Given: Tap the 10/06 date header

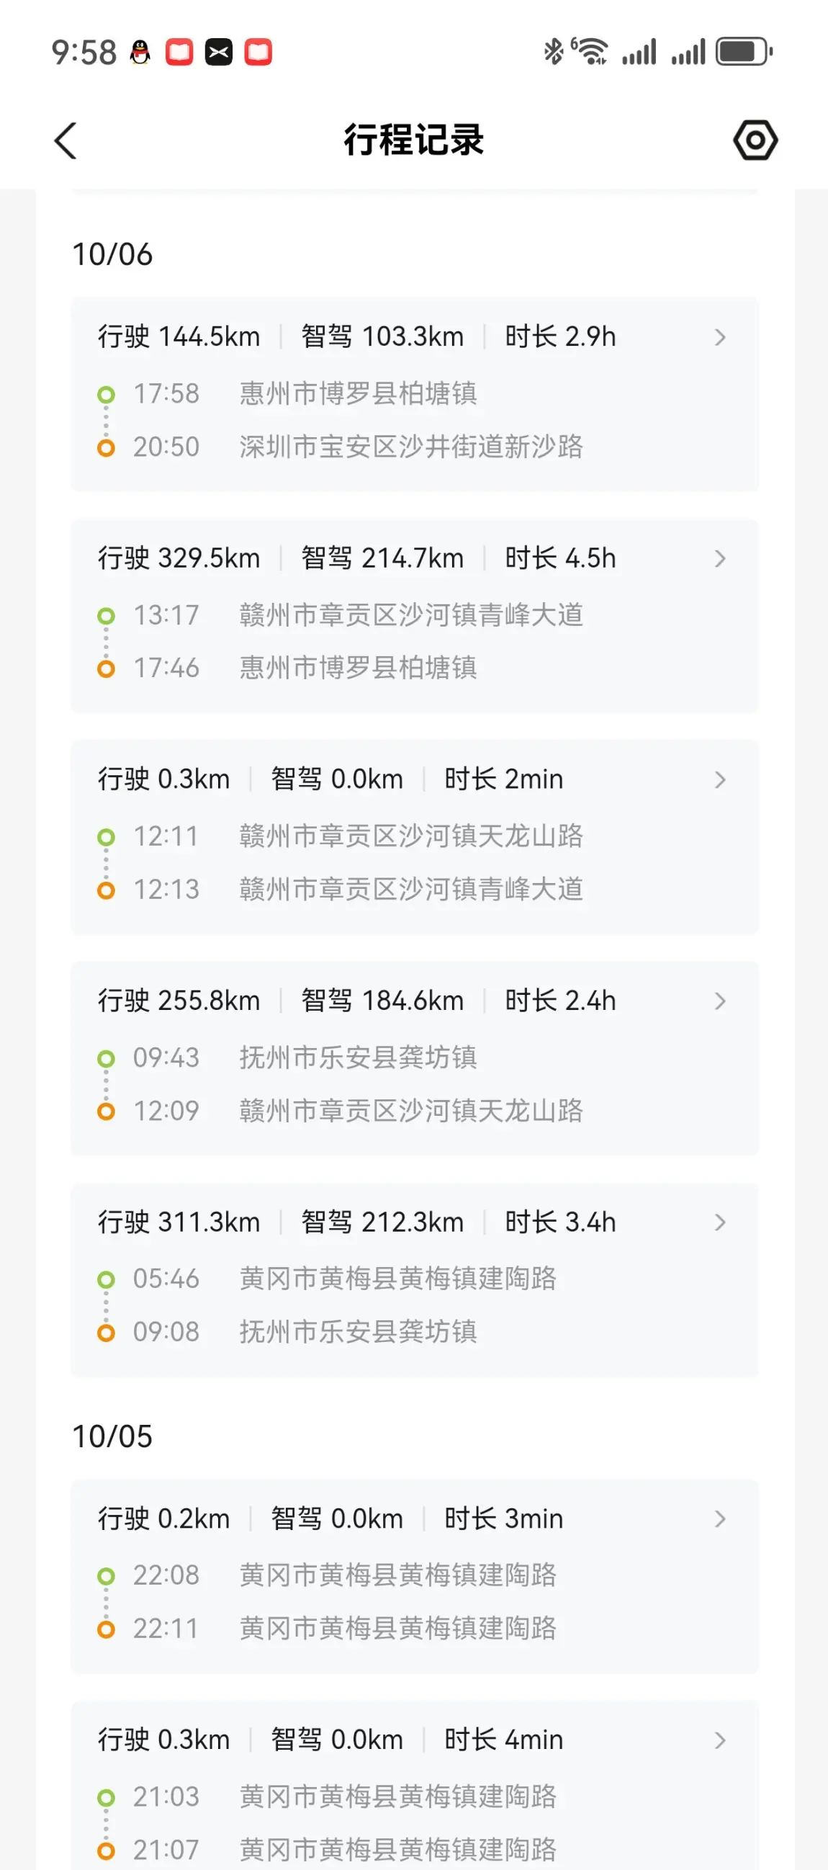Looking at the screenshot, I should pos(112,255).
